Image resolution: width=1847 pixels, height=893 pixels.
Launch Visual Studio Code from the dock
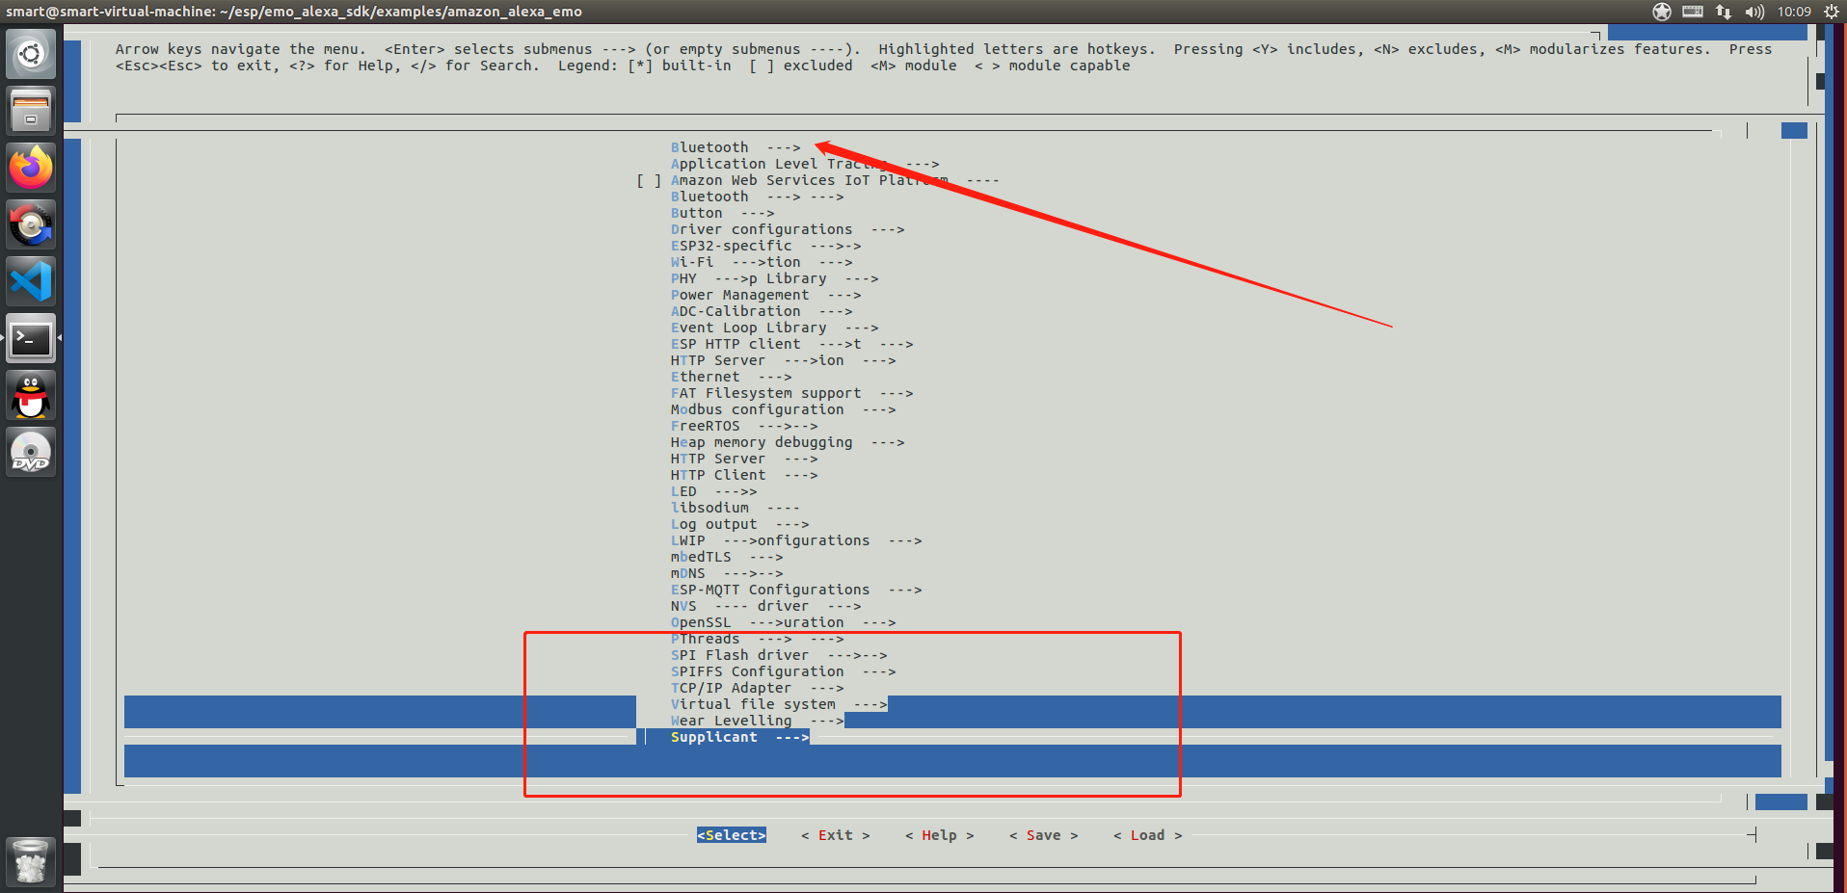(31, 281)
